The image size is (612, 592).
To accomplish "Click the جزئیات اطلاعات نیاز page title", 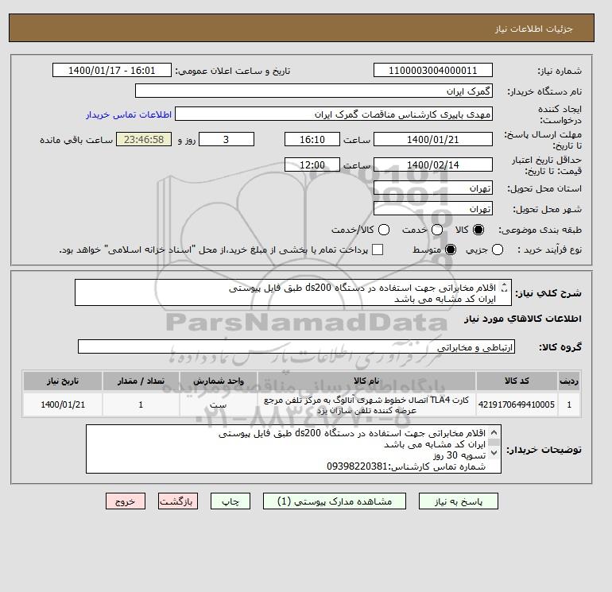I will click(533, 29).
